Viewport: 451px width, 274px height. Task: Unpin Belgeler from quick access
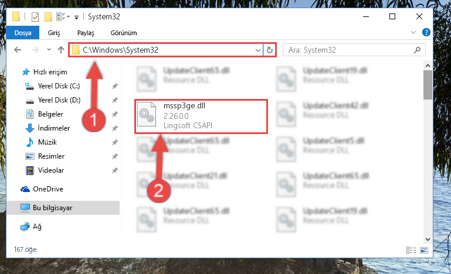pos(115,114)
